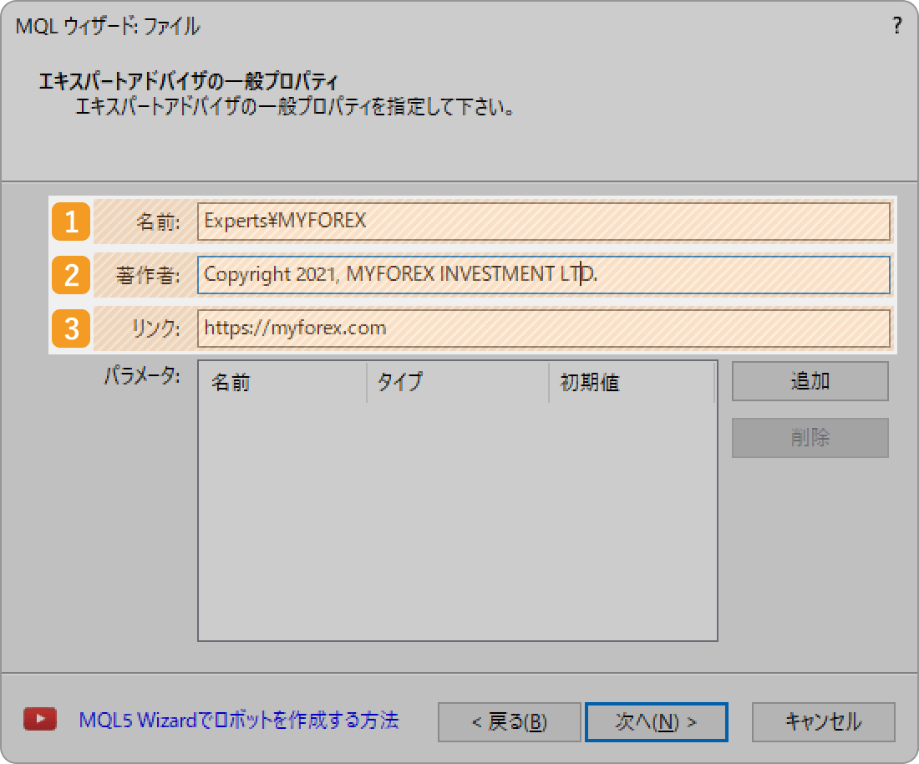The width and height of the screenshot is (919, 764).
Task: Go back with the 戻る(B) button
Action: pyautogui.click(x=510, y=721)
